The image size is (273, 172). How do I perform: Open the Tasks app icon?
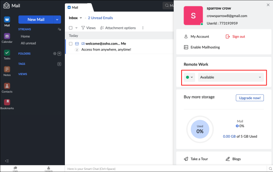pyautogui.click(x=7, y=53)
